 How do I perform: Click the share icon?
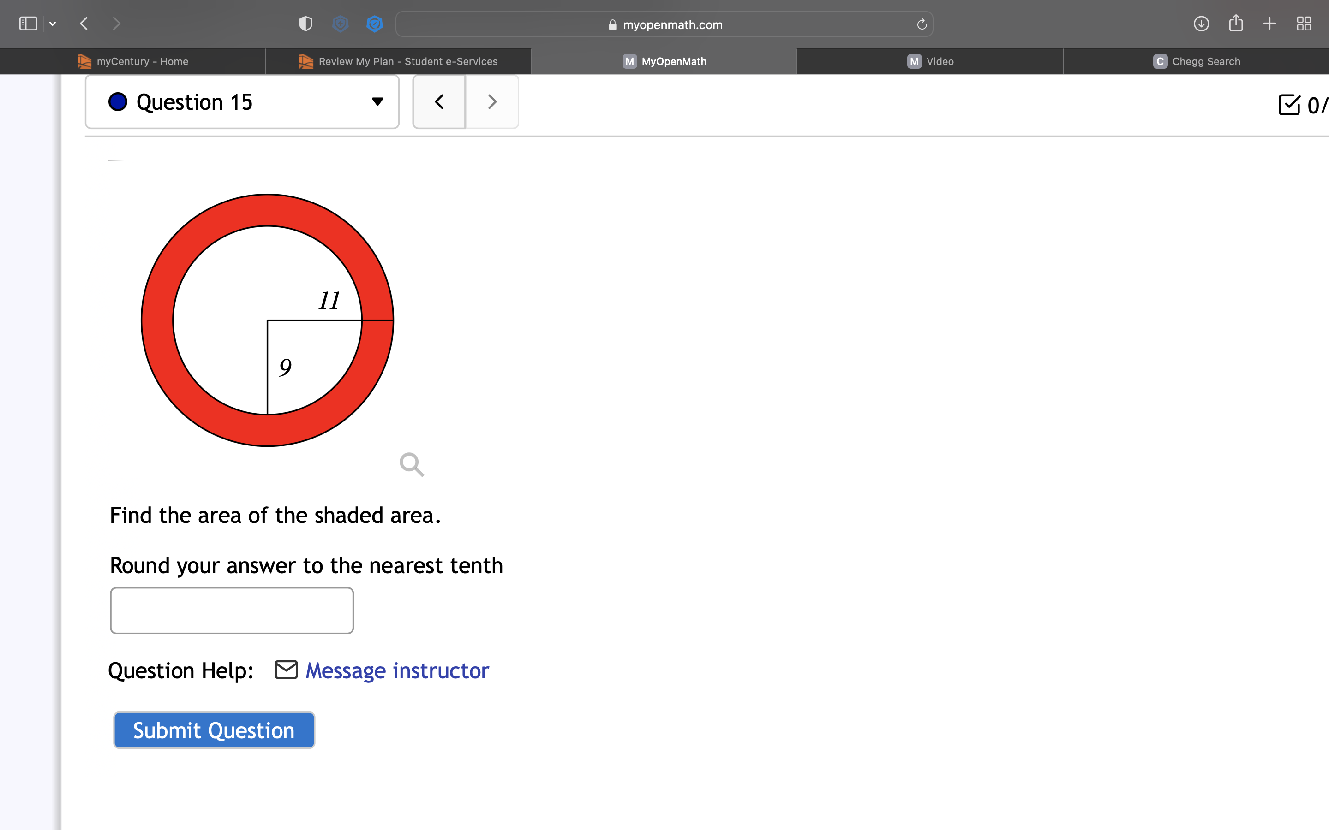point(1236,24)
